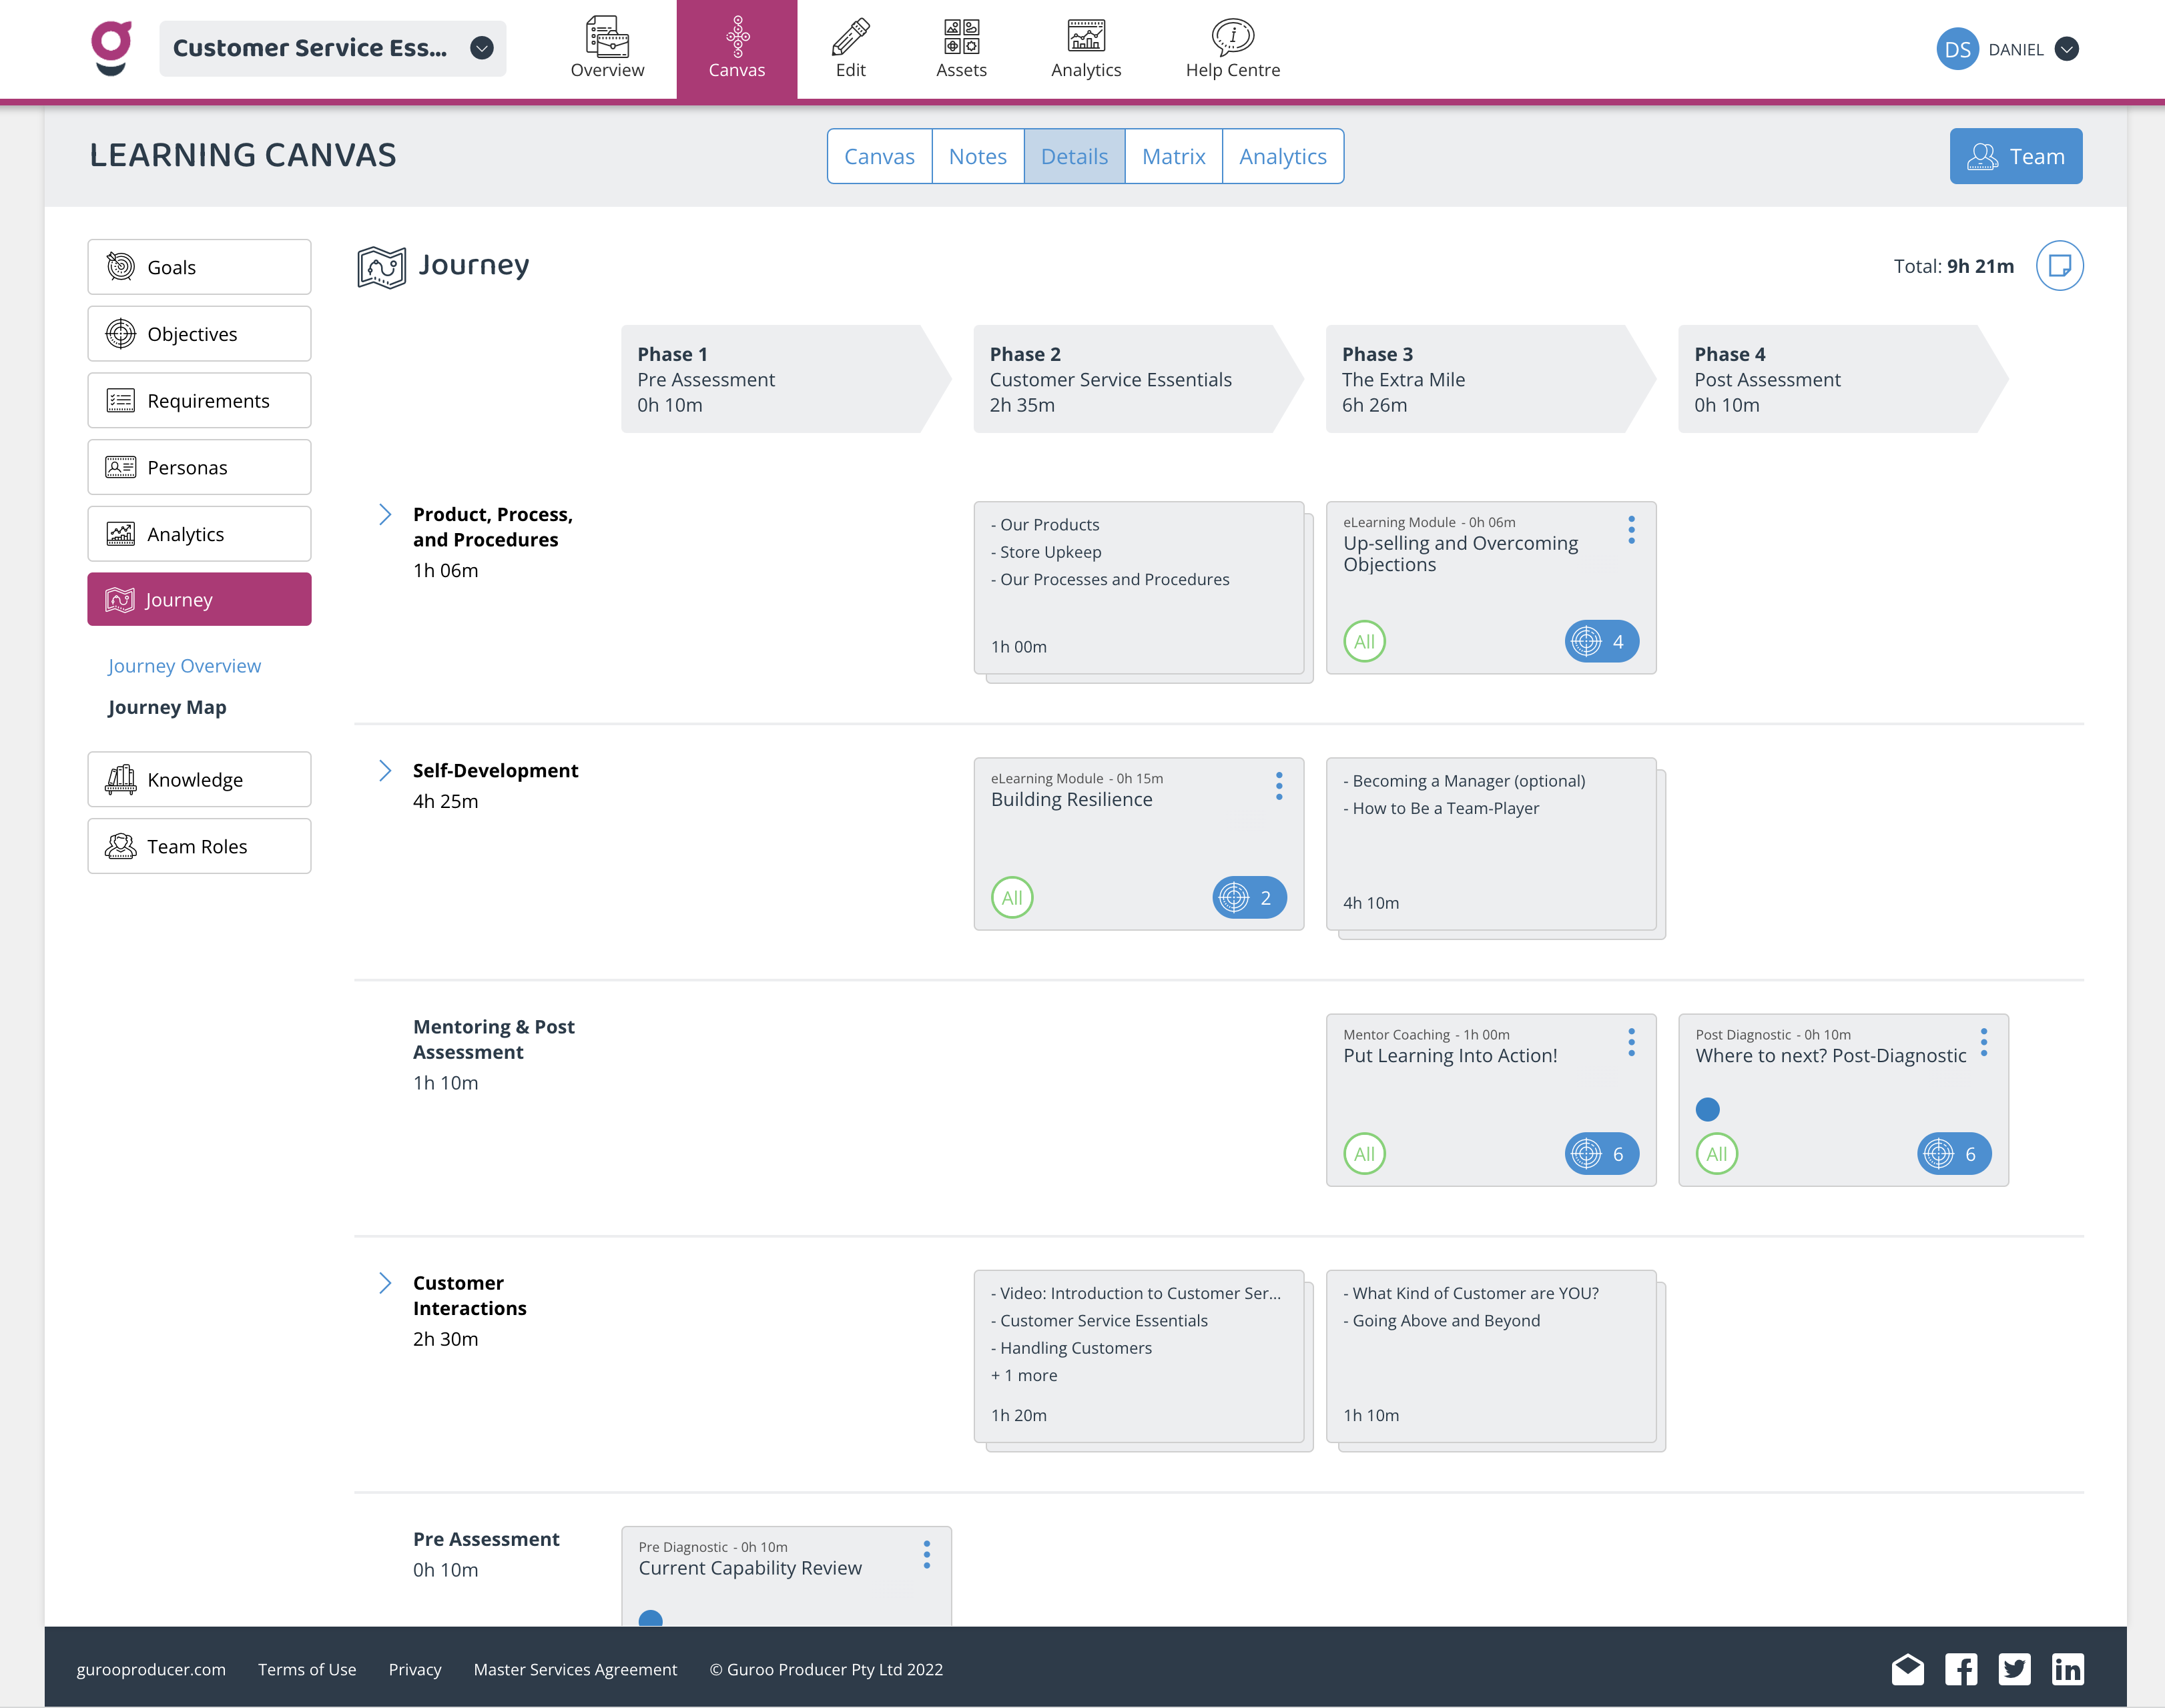Open the Customer Service Ess... project dropdown
The width and height of the screenshot is (2165, 1708).
[483, 48]
